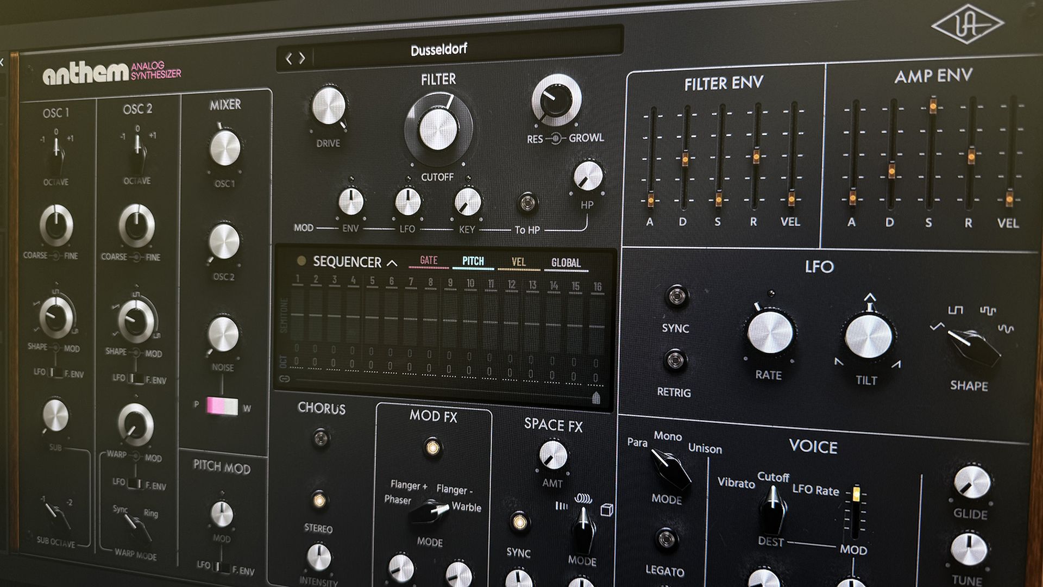The width and height of the screenshot is (1043, 587).
Task: Click the square wave icon above the Shape knob
Action: click(956, 310)
